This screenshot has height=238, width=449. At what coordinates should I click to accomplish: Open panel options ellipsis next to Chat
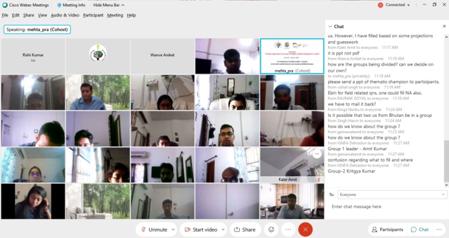point(439,229)
